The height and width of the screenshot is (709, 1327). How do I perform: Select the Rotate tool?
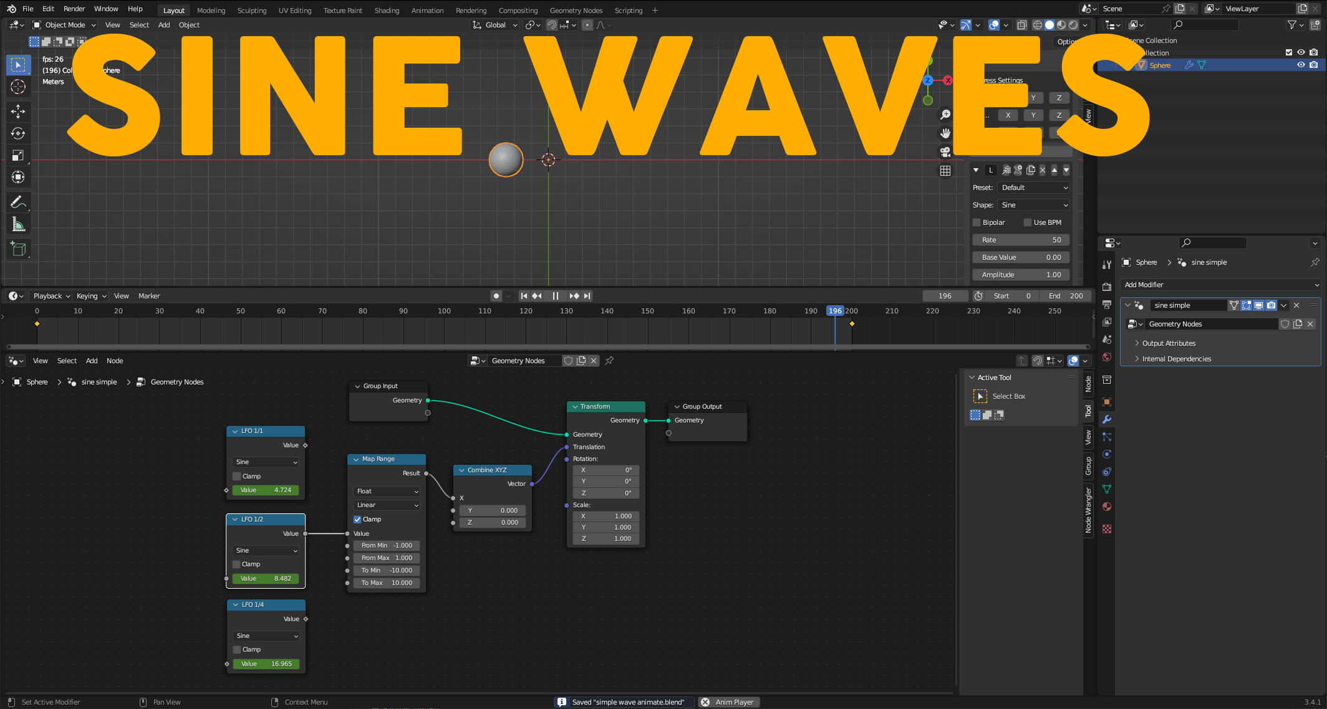tap(18, 133)
